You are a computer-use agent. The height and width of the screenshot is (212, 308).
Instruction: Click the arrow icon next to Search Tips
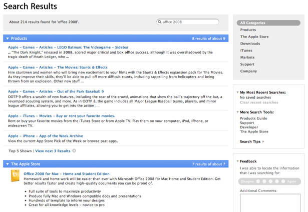tap(263, 141)
